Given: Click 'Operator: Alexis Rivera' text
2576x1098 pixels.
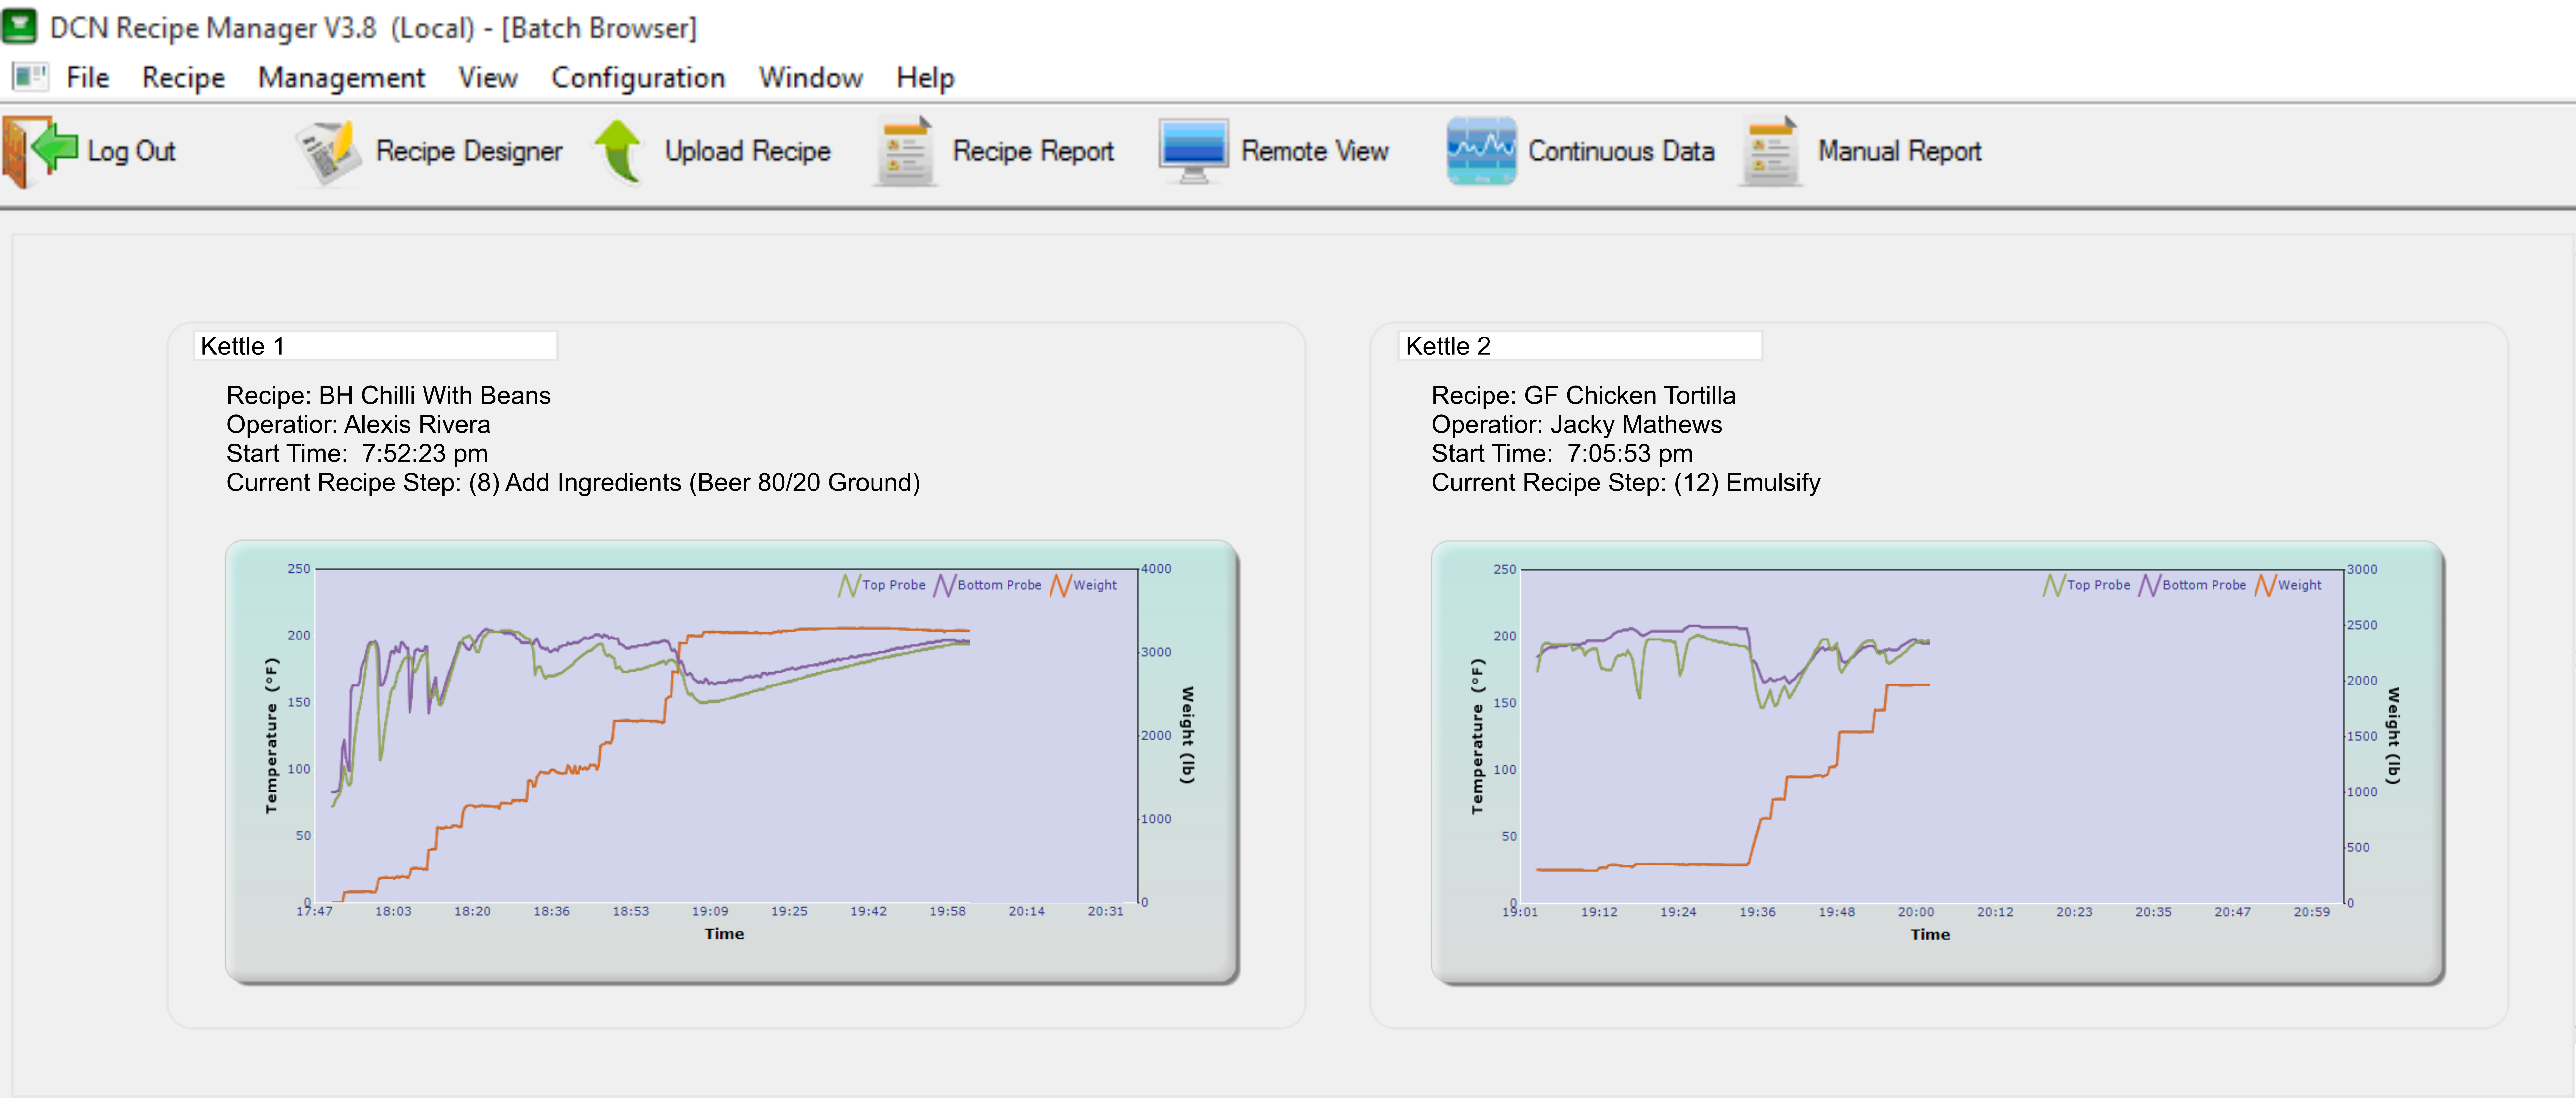Looking at the screenshot, I should pos(358,425).
